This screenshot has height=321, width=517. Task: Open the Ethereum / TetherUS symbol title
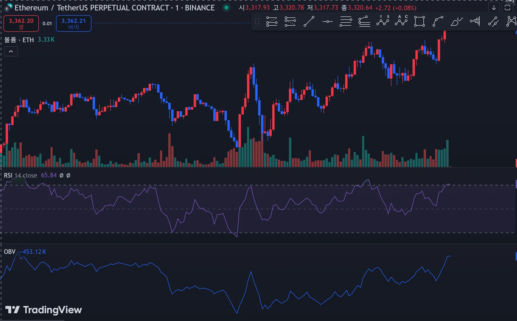[x=114, y=8]
